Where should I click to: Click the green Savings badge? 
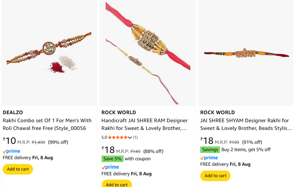pyautogui.click(x=210, y=150)
